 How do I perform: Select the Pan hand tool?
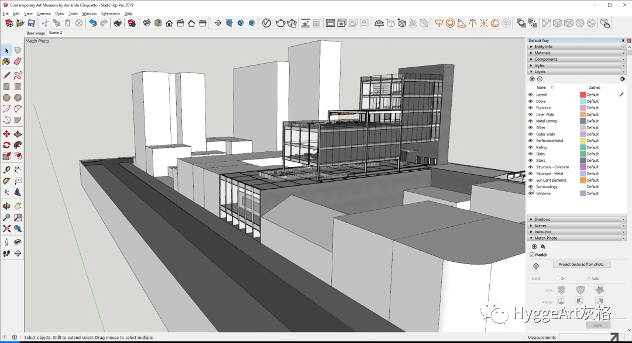[x=18, y=206]
